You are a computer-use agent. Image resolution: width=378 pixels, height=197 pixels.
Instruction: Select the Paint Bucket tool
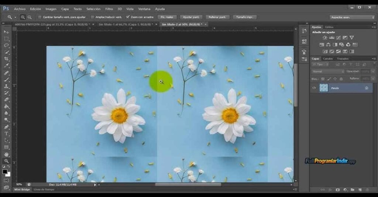(6, 107)
